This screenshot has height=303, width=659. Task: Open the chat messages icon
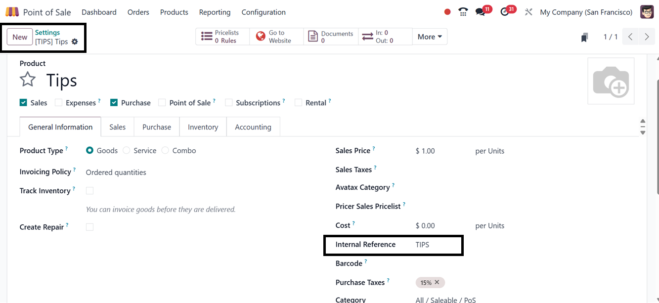[x=481, y=12]
